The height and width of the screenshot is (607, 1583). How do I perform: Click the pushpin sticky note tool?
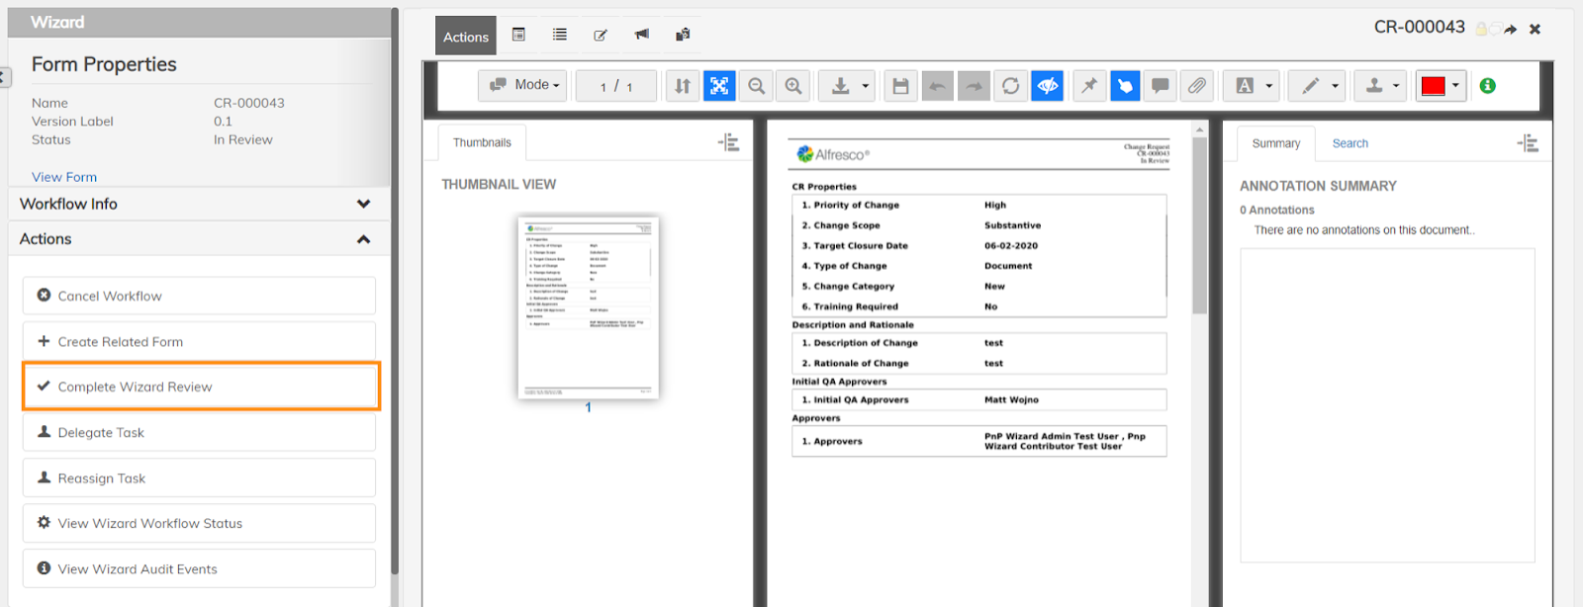tap(1089, 86)
